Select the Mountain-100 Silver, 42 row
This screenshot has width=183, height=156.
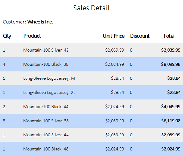point(91,50)
